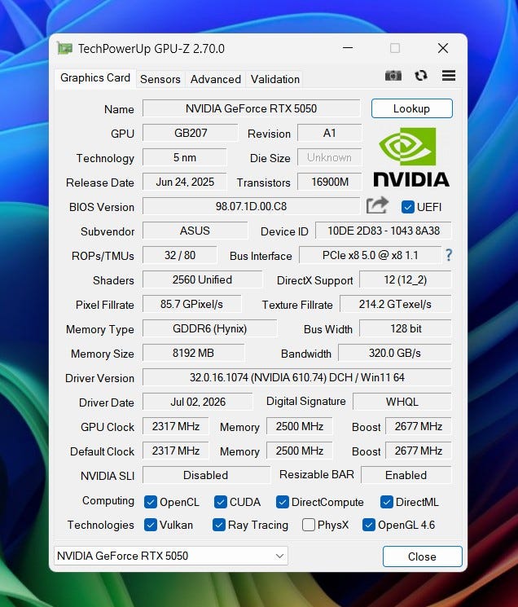Switch to the Sensors tab
Viewport: 518px width, 607px height.
point(160,79)
